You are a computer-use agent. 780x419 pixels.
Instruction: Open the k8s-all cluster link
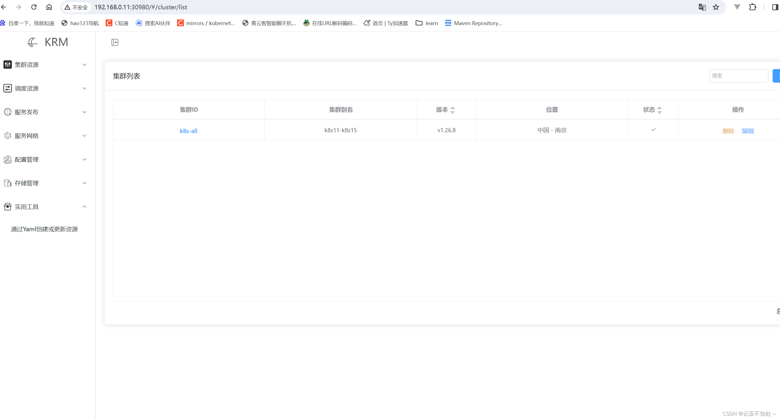pyautogui.click(x=188, y=131)
